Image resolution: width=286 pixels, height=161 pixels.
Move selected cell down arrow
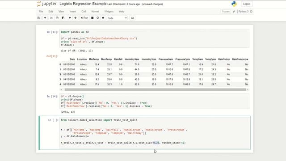point(76,18)
